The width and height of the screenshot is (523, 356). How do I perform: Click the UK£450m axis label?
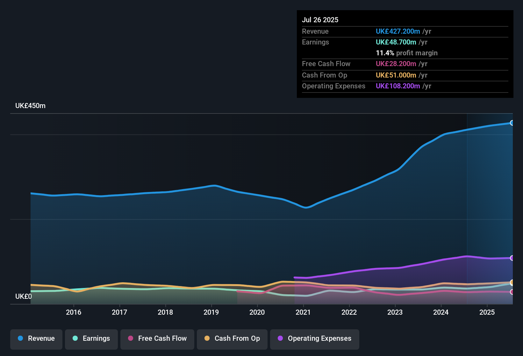pos(30,106)
